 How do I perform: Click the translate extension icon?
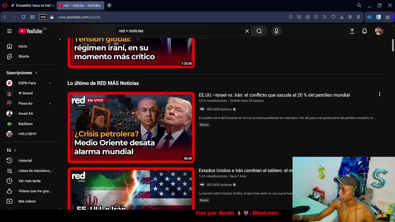click(x=378, y=17)
